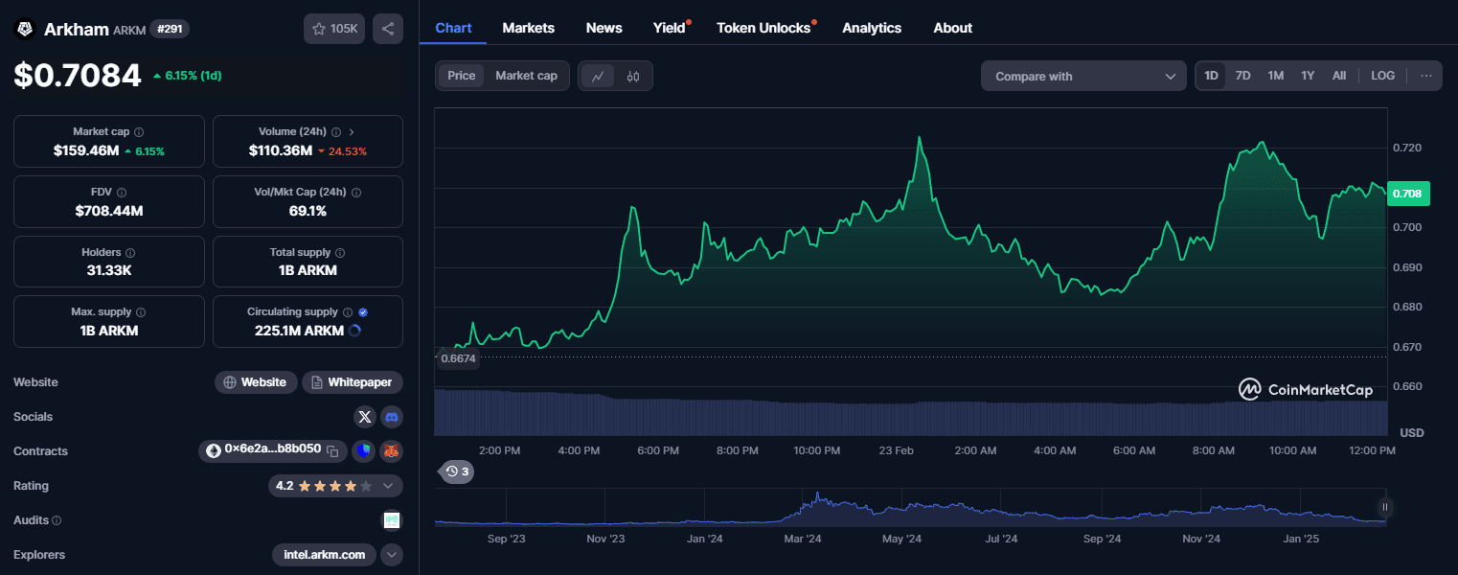Open the Website link button

click(256, 382)
